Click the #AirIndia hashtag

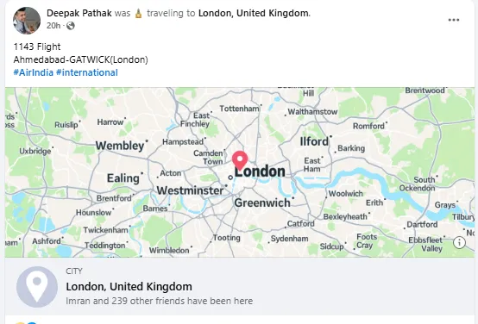click(x=34, y=72)
